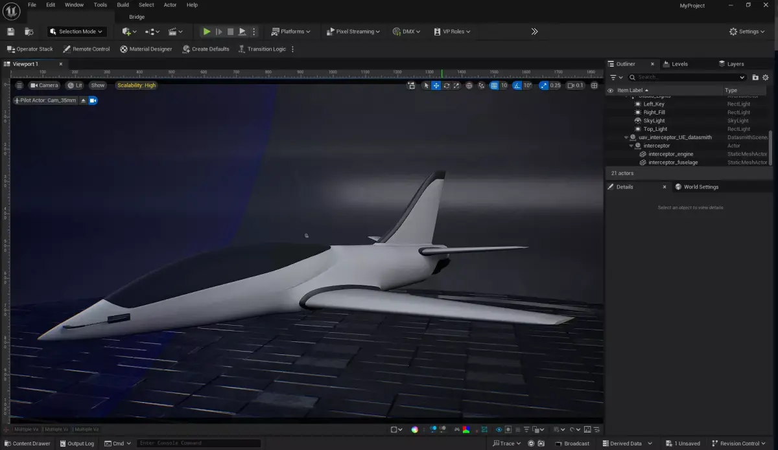Collapse uav_interceptor_UE_datasmith tree node

[x=626, y=137]
